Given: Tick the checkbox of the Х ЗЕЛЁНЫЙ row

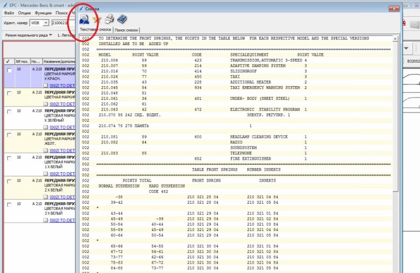Looking at the screenshot, I should 9,112.
